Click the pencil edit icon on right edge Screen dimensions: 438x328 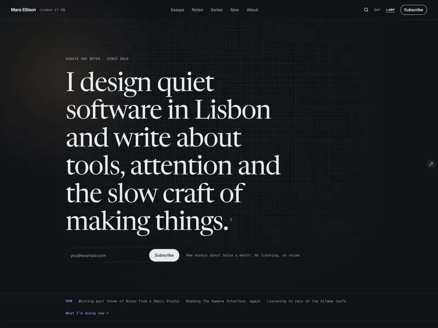tap(431, 164)
